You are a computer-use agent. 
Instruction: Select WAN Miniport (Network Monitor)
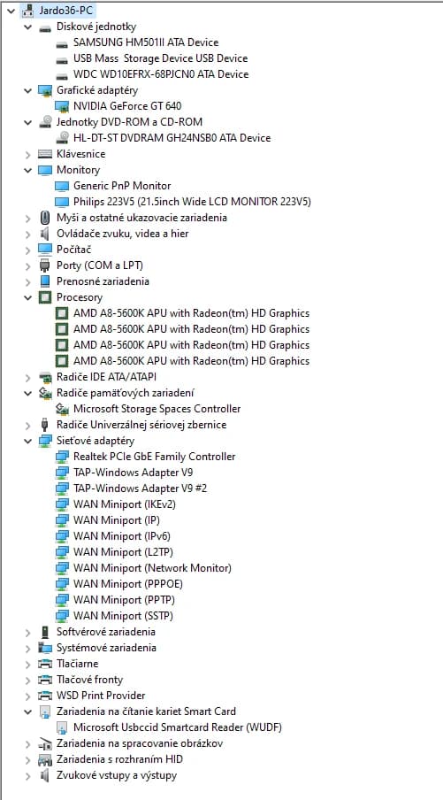(152, 568)
